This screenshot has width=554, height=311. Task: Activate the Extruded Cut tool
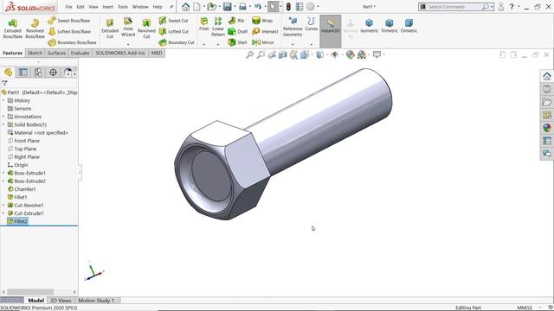click(110, 29)
